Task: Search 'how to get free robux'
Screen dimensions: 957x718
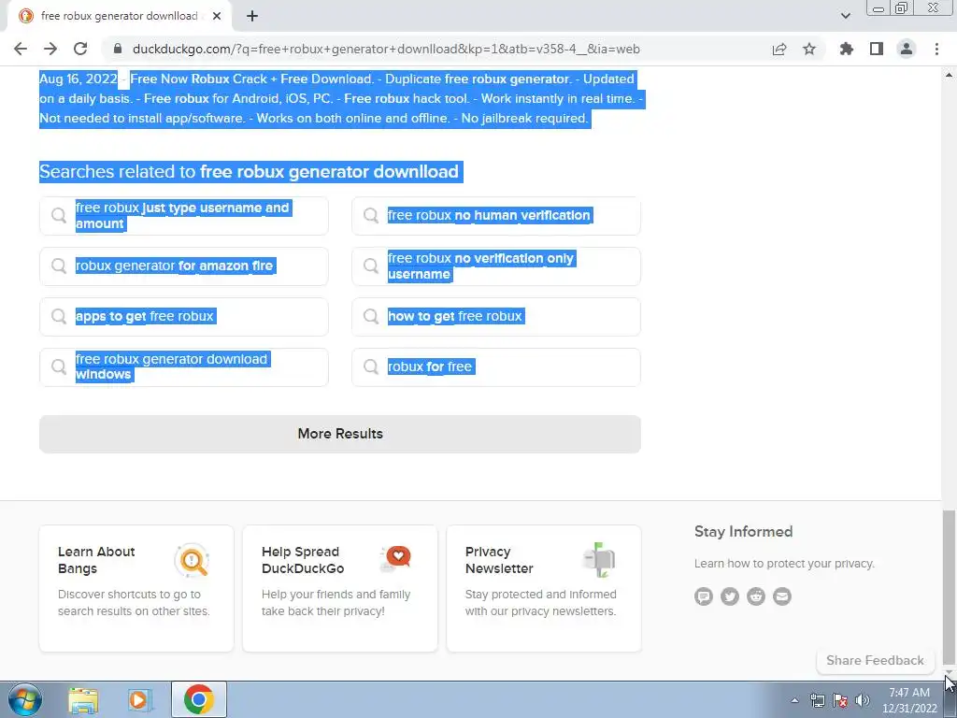Action: (496, 316)
